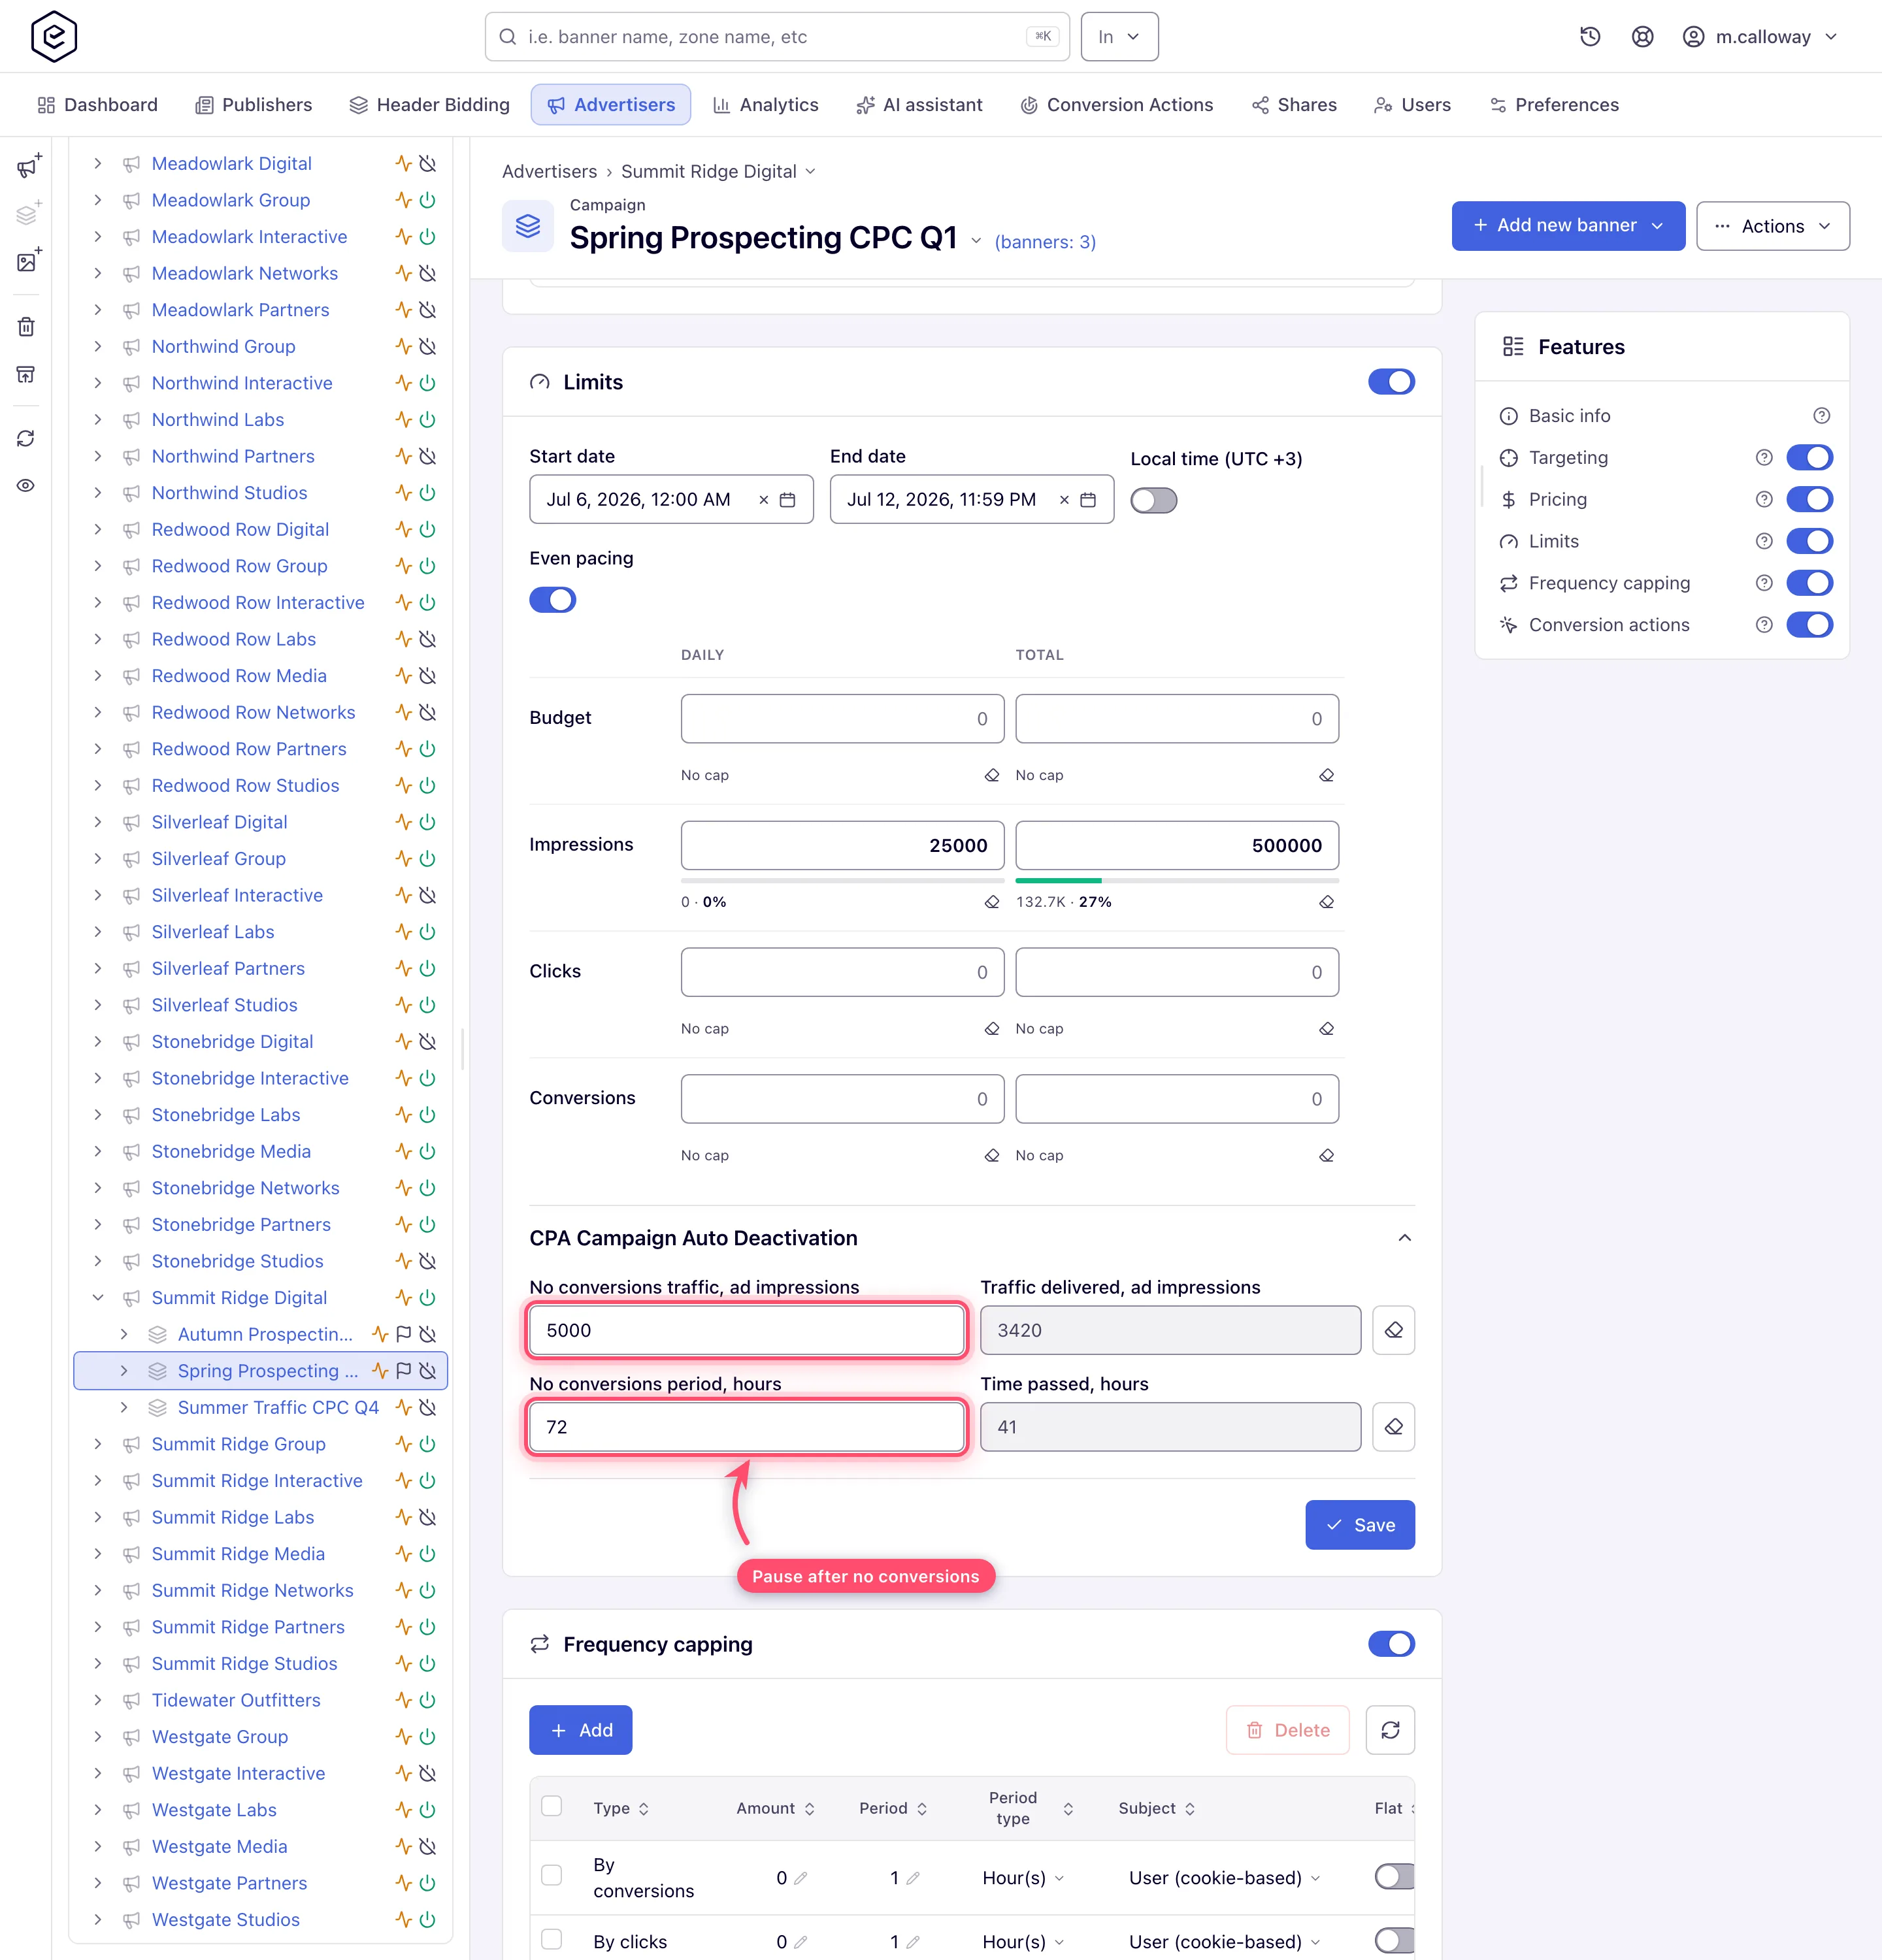
Task: Edit Amount pencil in By conversions row
Action: (800, 1879)
